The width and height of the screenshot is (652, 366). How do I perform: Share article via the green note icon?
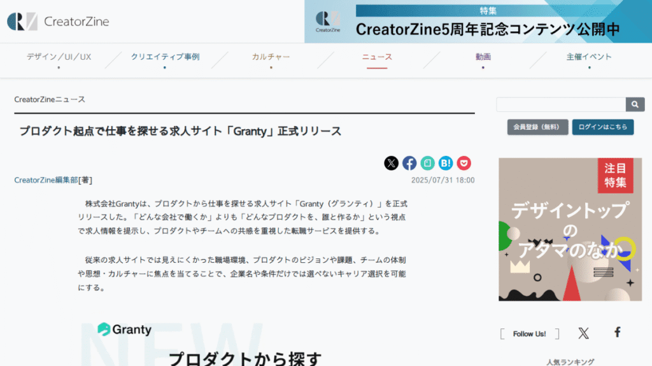[x=427, y=163]
